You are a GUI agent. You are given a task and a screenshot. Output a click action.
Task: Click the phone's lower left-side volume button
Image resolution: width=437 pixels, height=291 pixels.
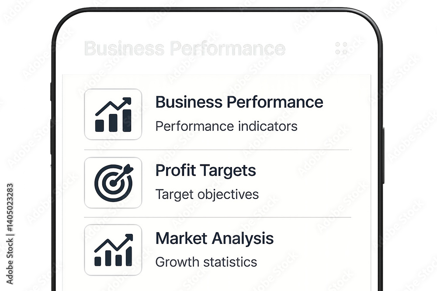pos(51,137)
